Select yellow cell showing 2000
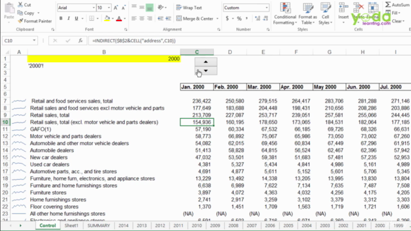This screenshot has height=231, width=411. [104, 58]
